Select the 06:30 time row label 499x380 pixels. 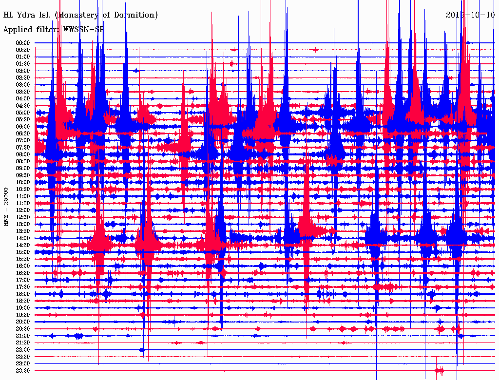[23, 133]
